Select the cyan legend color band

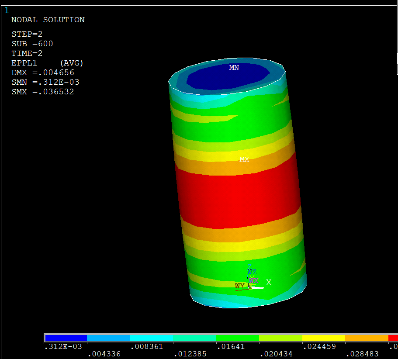pos(152,338)
